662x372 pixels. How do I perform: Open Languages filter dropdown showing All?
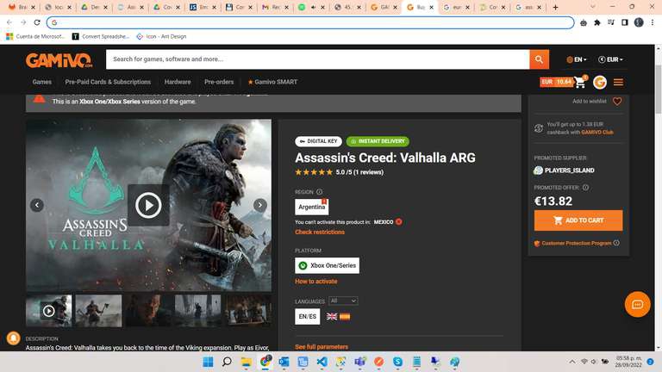343,301
